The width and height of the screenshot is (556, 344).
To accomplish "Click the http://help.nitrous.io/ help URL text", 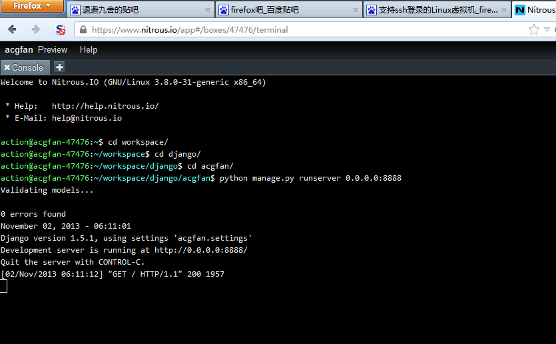I will point(105,106).
